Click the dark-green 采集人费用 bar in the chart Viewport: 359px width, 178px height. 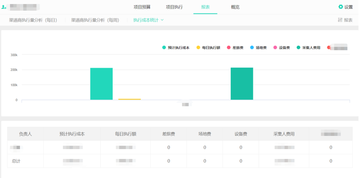[x=242, y=84]
